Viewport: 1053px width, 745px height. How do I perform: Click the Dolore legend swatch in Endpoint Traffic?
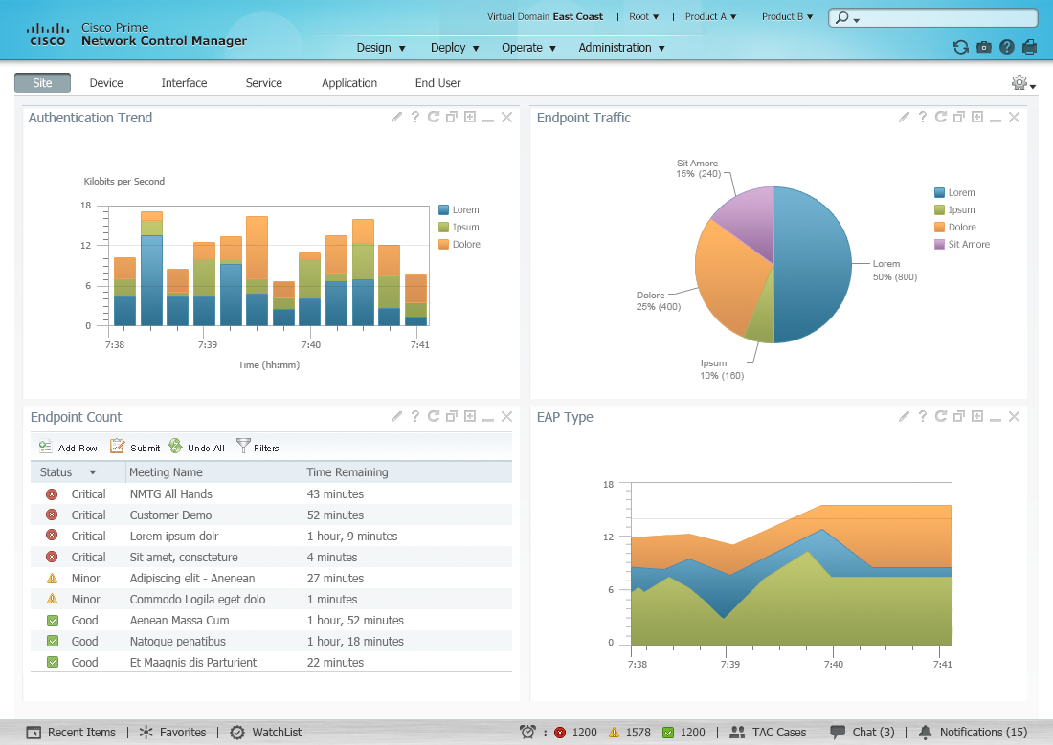pos(939,228)
